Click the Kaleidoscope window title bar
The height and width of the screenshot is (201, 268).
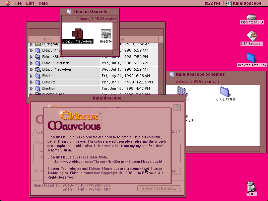click(107, 98)
